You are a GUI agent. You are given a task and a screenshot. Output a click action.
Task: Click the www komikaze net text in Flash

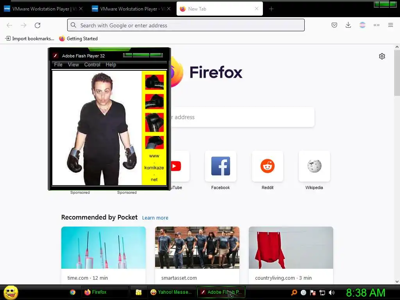[x=154, y=168]
